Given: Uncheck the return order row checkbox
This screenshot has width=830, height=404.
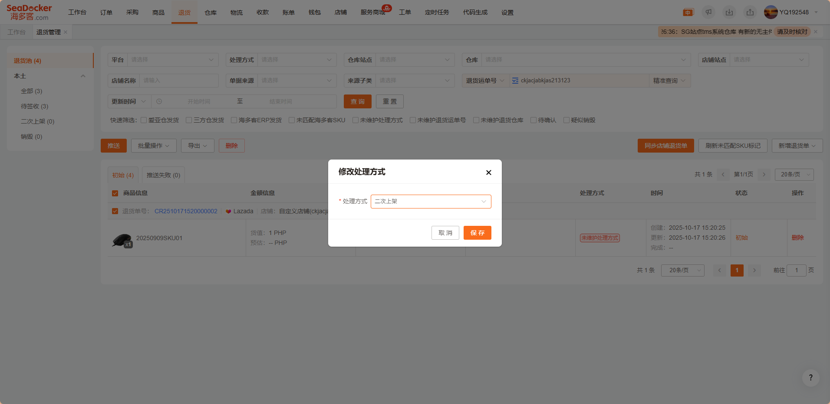Looking at the screenshot, I should coord(115,211).
